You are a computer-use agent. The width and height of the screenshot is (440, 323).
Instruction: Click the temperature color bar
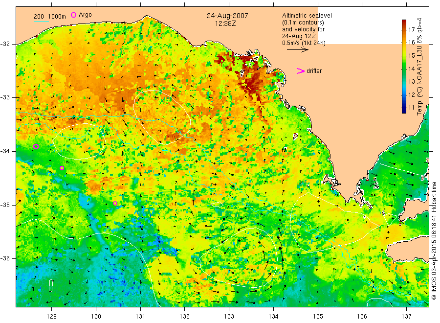click(x=404, y=66)
